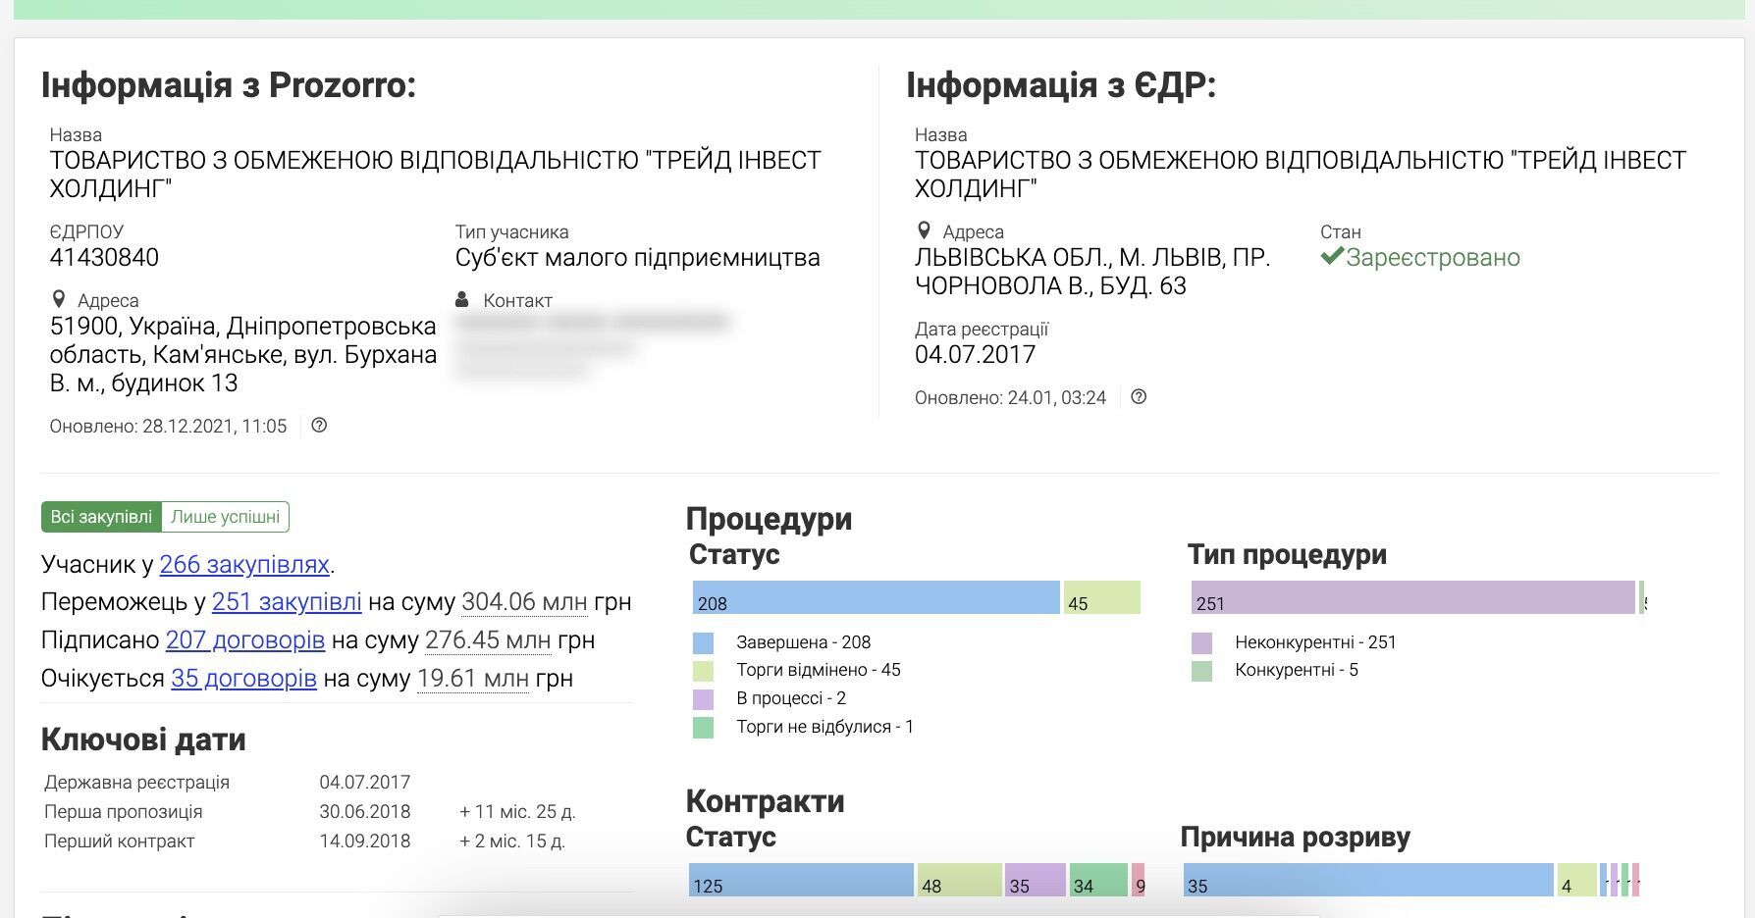Viewport: 1755px width, 918px height.
Task: Click the Причина розриву heading
Action: pyautogui.click(x=1295, y=837)
